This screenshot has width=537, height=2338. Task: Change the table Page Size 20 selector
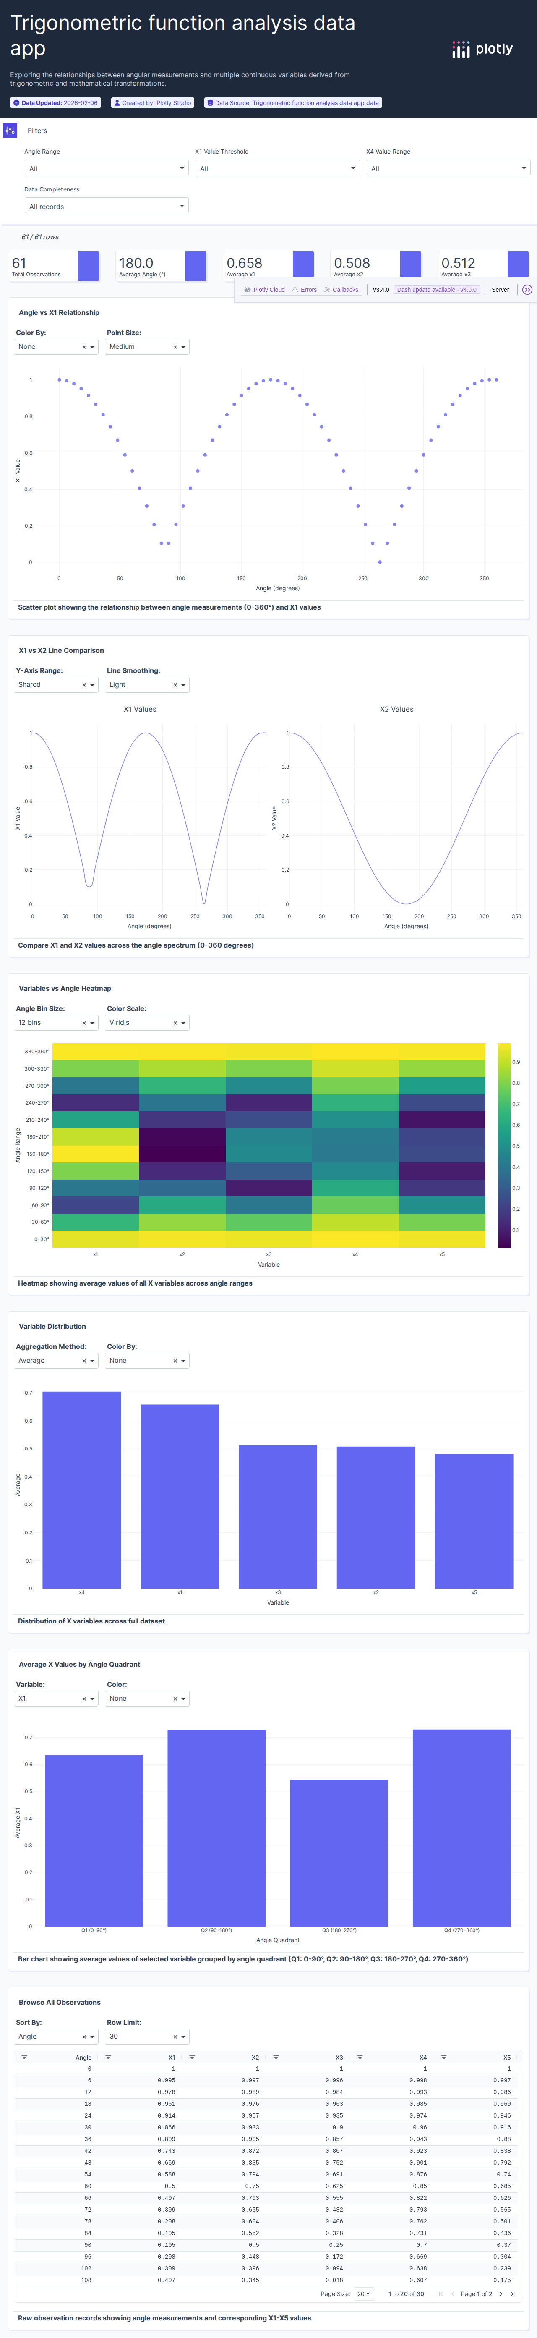click(364, 2293)
